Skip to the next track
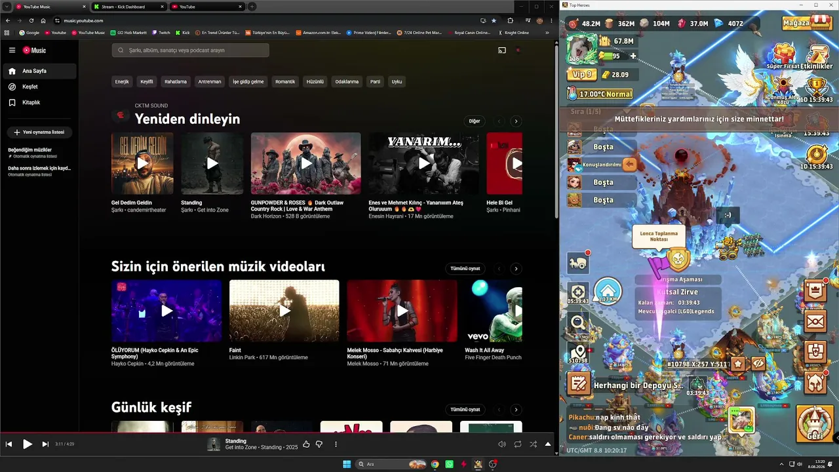 [x=45, y=444]
